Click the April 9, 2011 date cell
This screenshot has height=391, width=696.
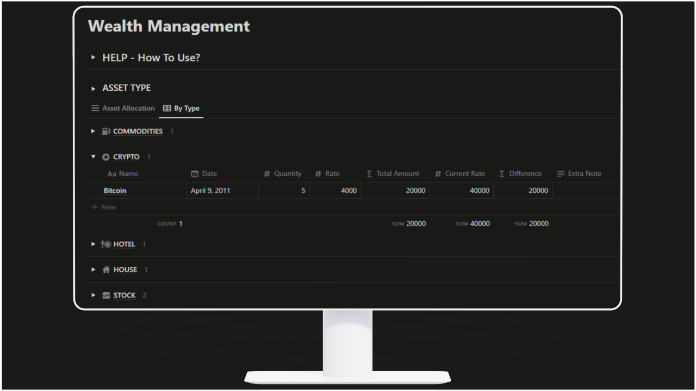click(x=222, y=191)
